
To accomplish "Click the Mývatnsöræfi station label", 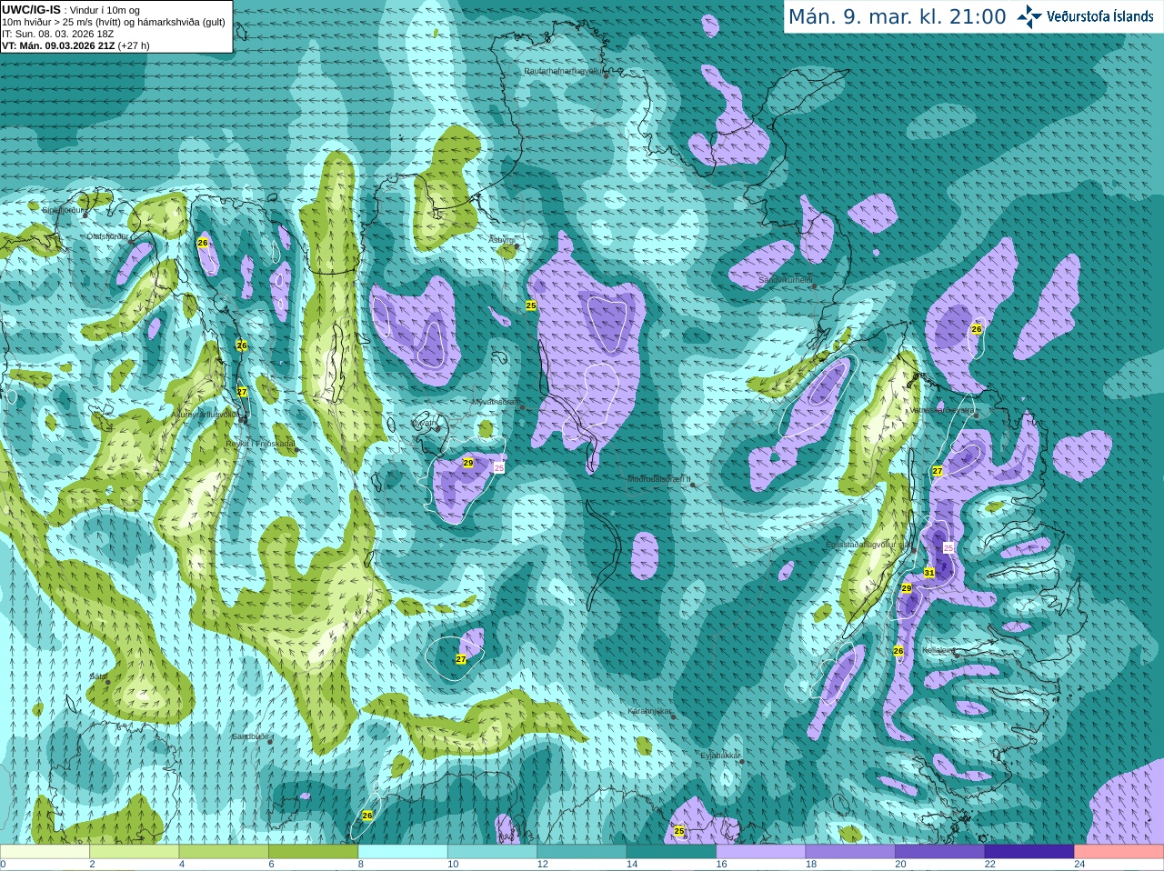I will pos(495,402).
